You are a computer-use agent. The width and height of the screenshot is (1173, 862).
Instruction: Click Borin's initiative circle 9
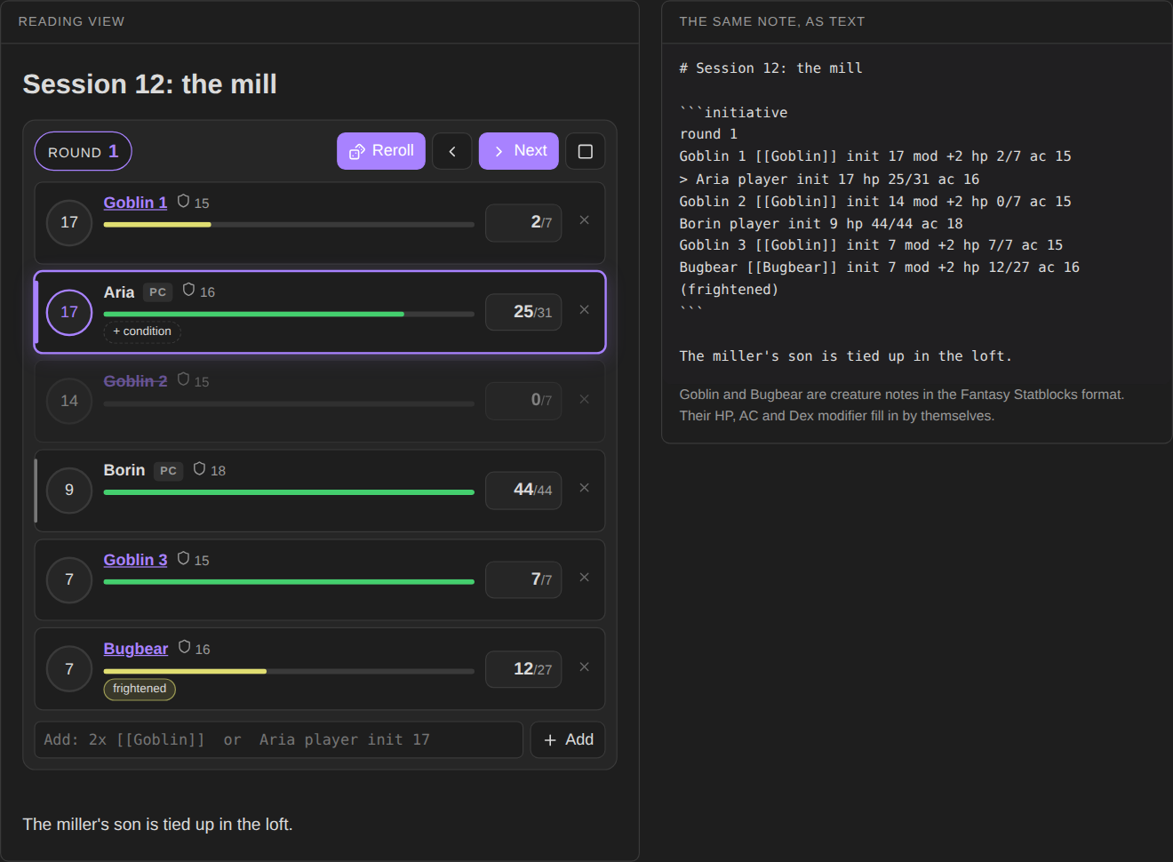[69, 490]
